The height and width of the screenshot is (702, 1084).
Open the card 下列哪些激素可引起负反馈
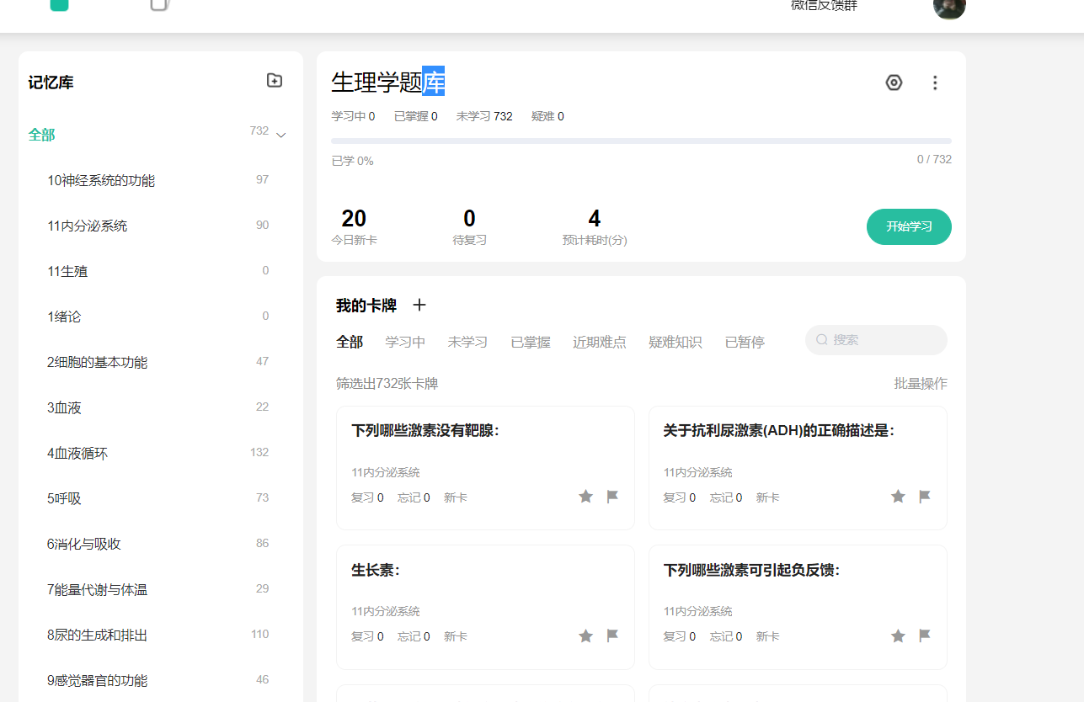[x=798, y=607]
